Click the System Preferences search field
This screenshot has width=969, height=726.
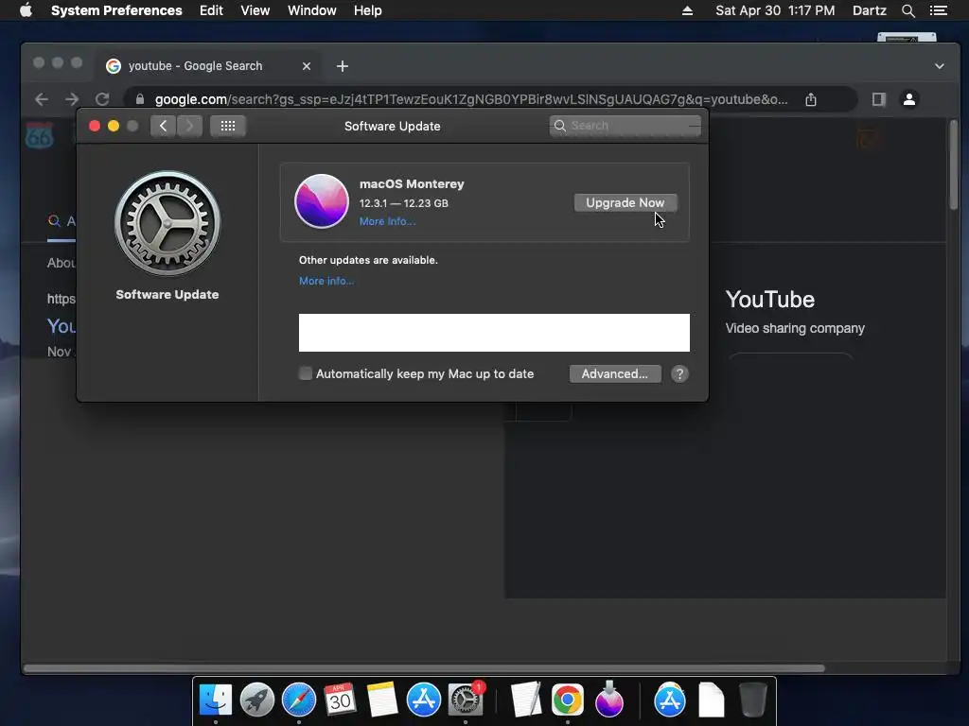(625, 126)
